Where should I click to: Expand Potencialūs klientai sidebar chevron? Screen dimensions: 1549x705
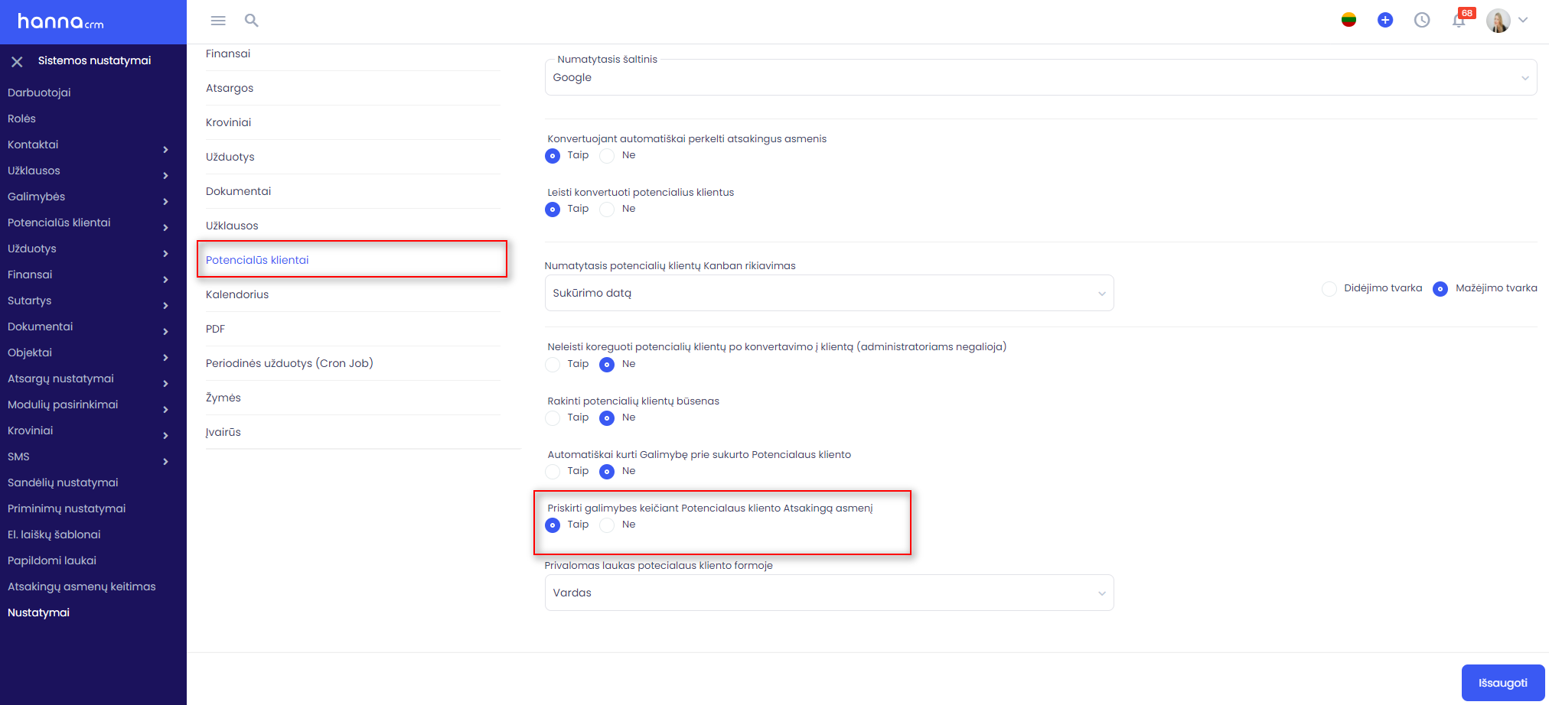(165, 227)
